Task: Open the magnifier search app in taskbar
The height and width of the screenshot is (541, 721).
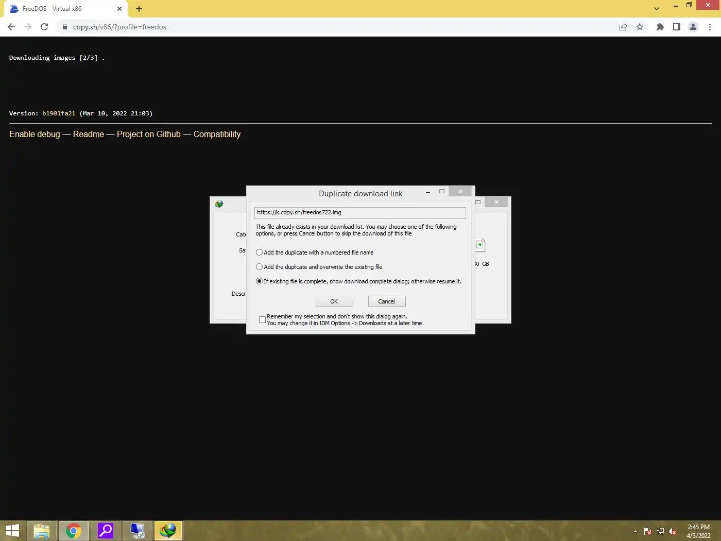Action: pyautogui.click(x=106, y=531)
